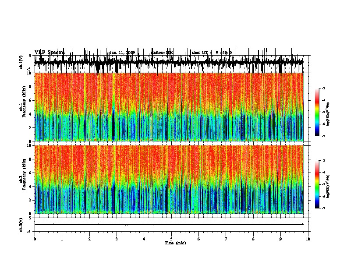Click time axis tick label '0'

click(35, 239)
